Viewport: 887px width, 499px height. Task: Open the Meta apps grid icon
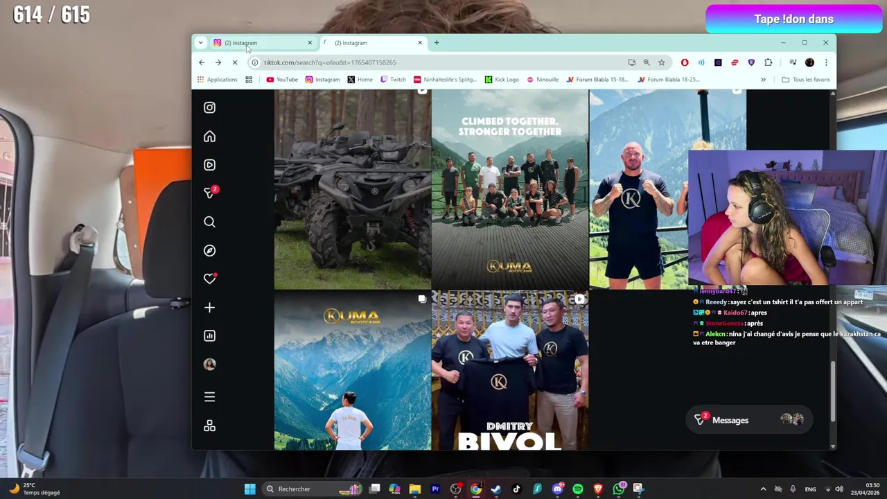209,426
